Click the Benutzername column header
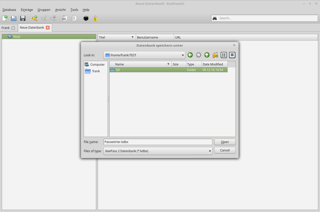Screen dimensions: 320x212 point(155,37)
